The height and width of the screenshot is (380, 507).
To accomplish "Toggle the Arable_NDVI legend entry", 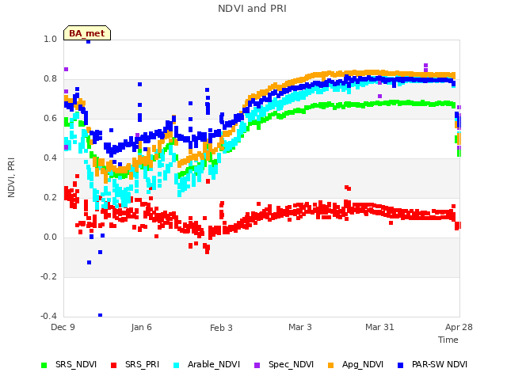I will coord(207,364).
